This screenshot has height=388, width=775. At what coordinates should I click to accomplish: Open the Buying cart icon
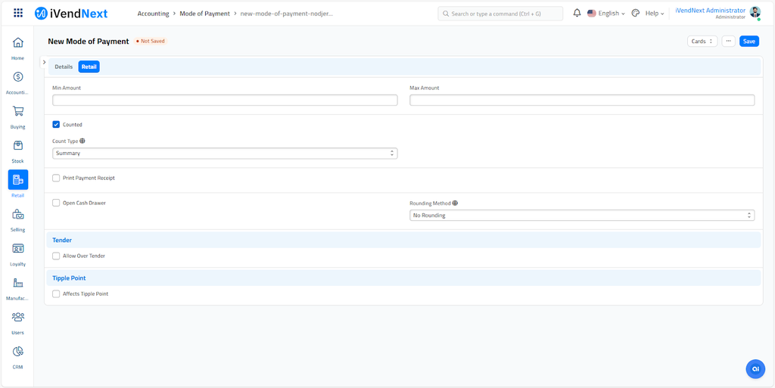tap(18, 112)
